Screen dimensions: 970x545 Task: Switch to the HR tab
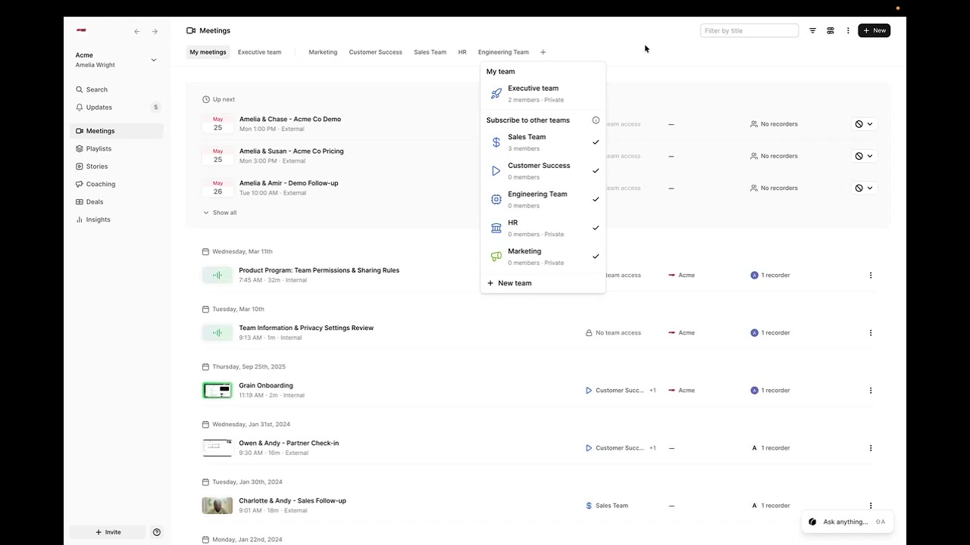462,52
